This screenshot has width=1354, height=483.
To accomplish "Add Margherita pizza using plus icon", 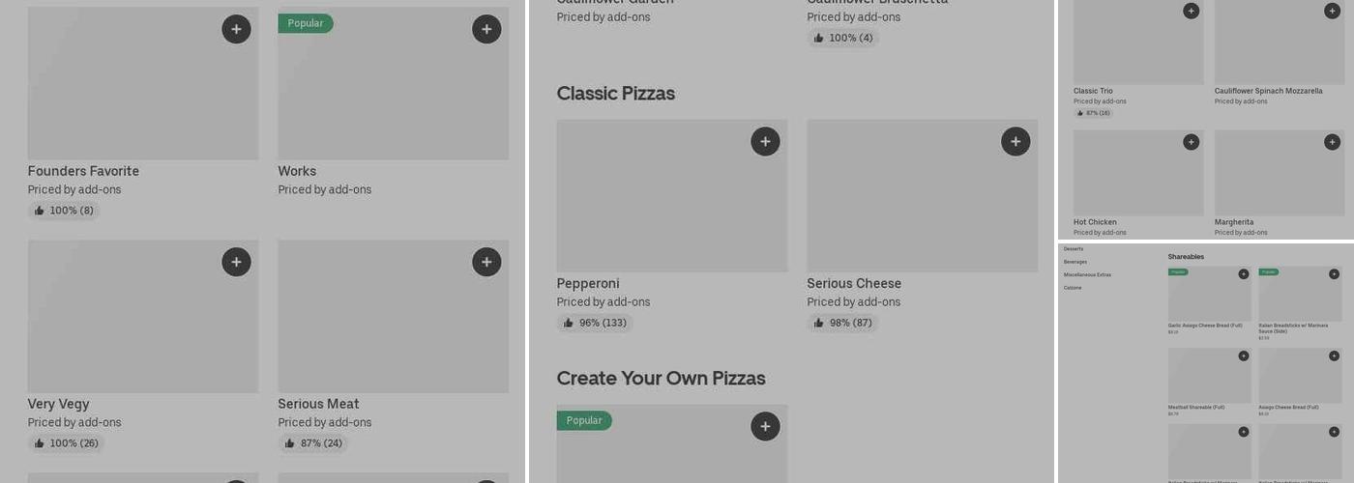I will click(x=1332, y=142).
